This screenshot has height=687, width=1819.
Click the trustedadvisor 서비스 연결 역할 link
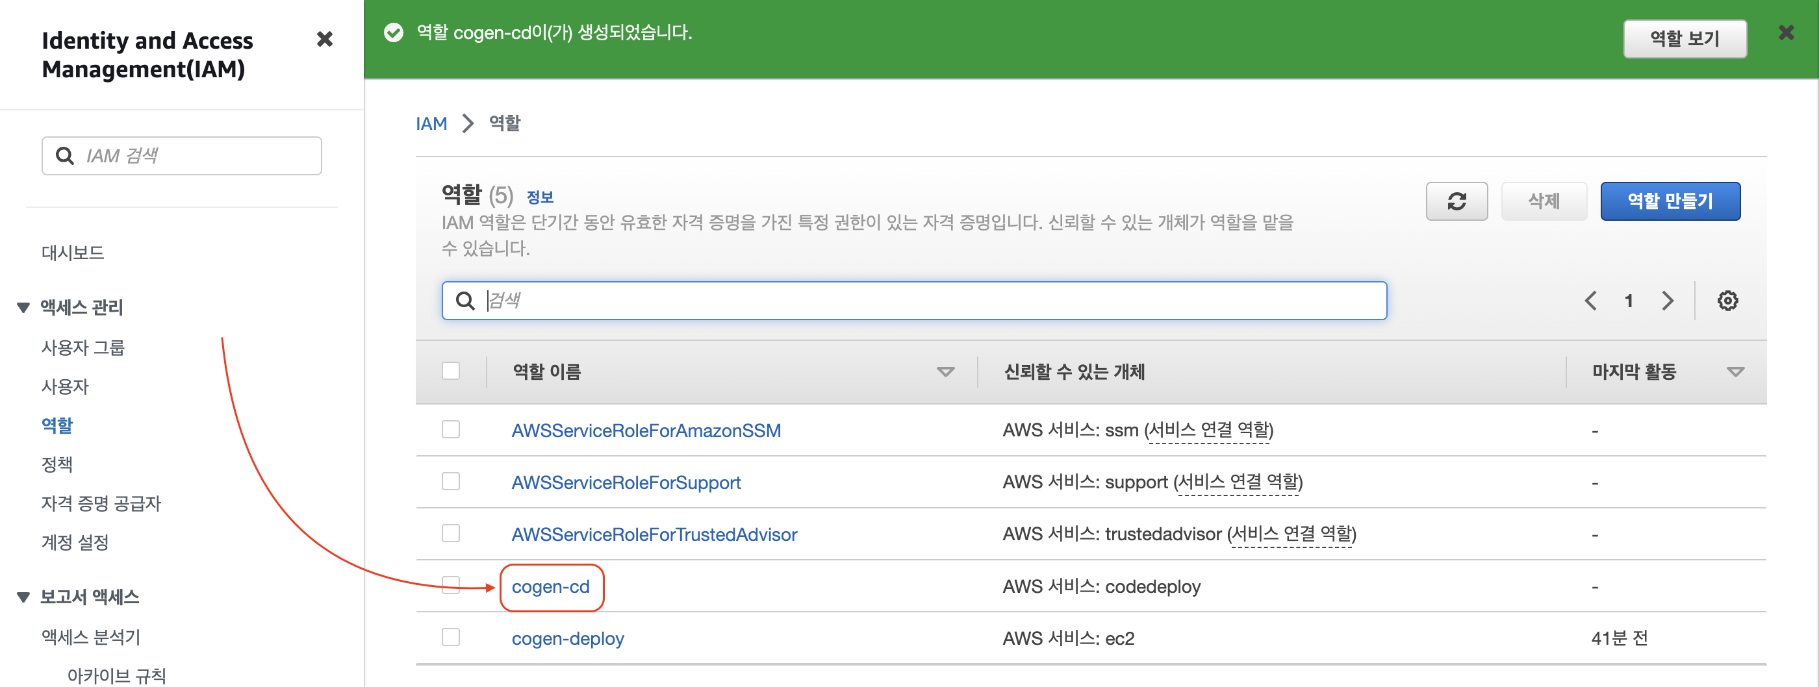pyautogui.click(x=1292, y=534)
